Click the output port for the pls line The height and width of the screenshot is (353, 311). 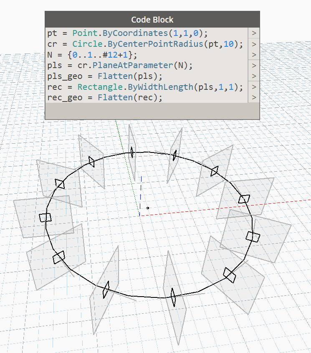[x=254, y=66]
